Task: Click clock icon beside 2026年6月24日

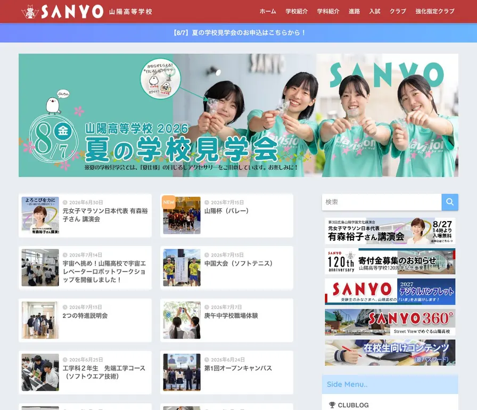Action: [207, 360]
